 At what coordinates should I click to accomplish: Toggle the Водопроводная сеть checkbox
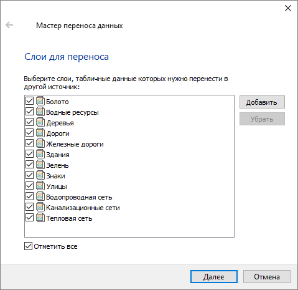[29, 196]
